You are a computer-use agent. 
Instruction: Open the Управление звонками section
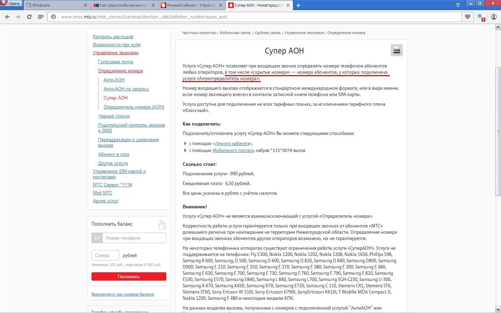pyautogui.click(x=116, y=53)
